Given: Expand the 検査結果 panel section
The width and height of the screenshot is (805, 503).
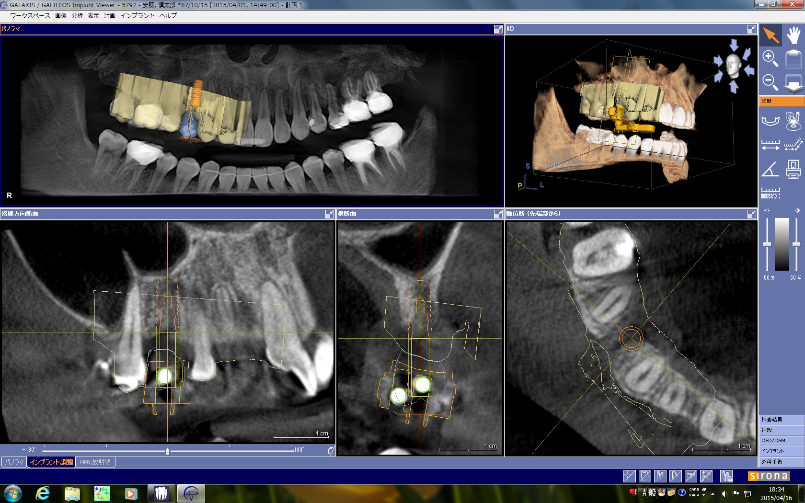Looking at the screenshot, I should click(x=781, y=420).
